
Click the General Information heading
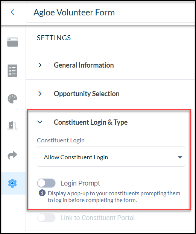[x=84, y=65]
